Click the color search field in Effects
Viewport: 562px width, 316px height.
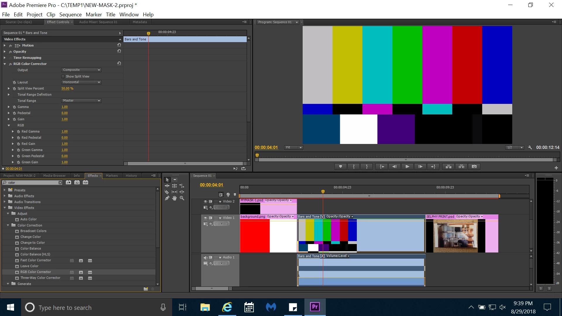(32, 183)
